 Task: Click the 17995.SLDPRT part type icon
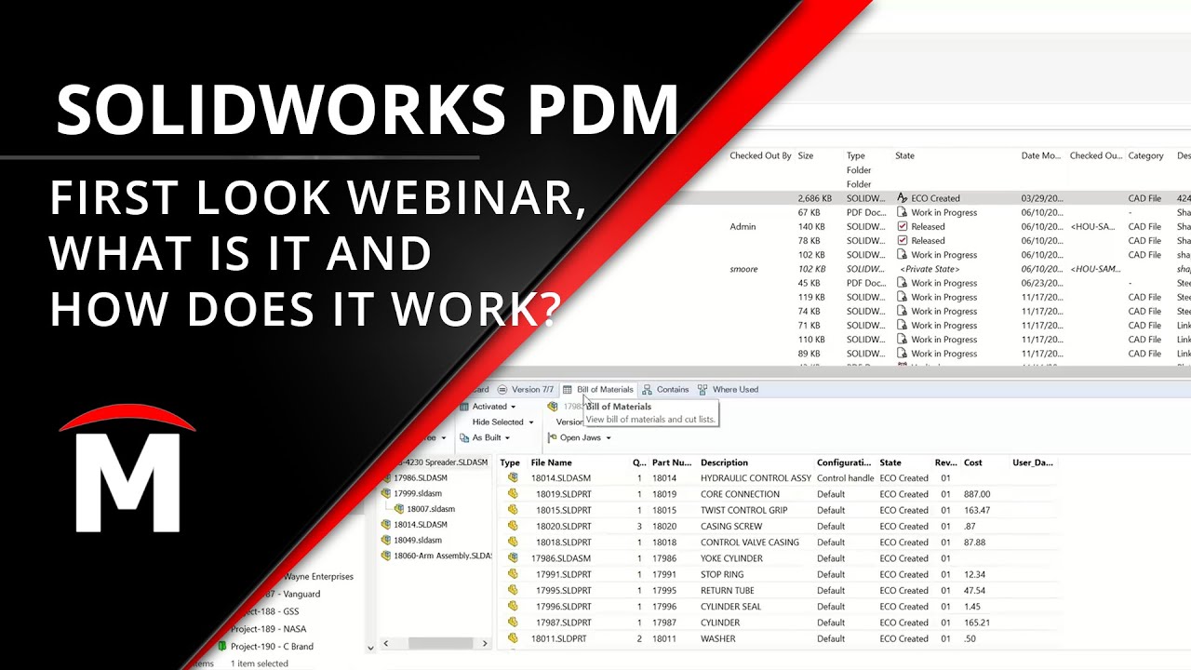513,590
